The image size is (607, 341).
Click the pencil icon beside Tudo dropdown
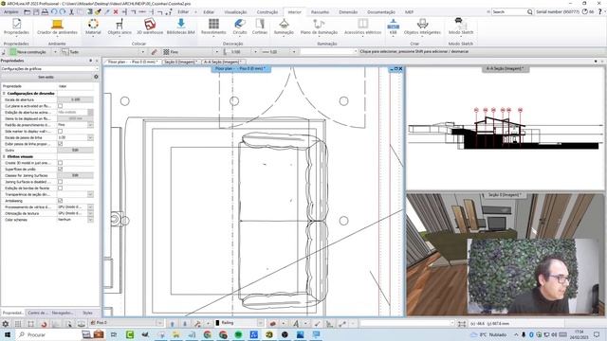[154, 52]
